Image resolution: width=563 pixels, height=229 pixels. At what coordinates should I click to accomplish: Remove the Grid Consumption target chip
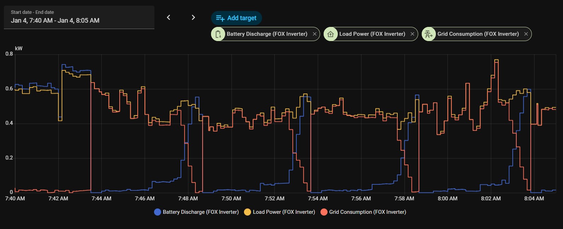[526, 34]
